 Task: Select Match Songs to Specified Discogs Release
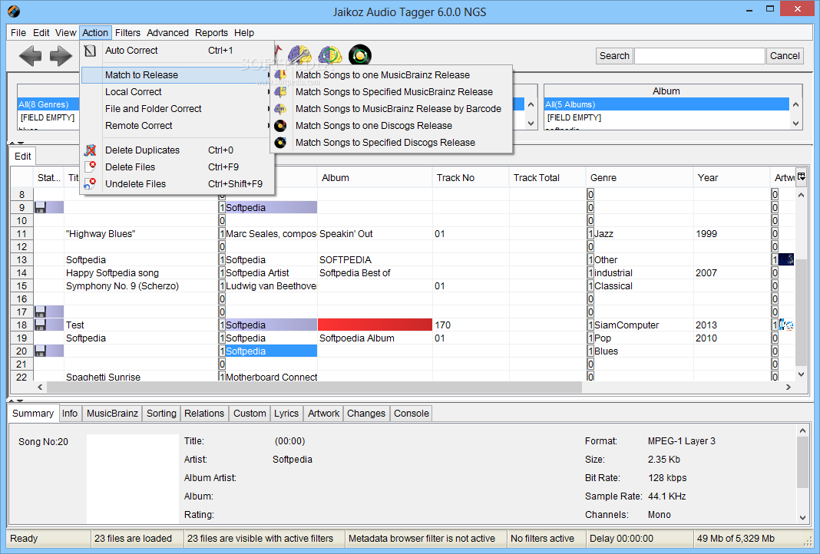point(391,142)
